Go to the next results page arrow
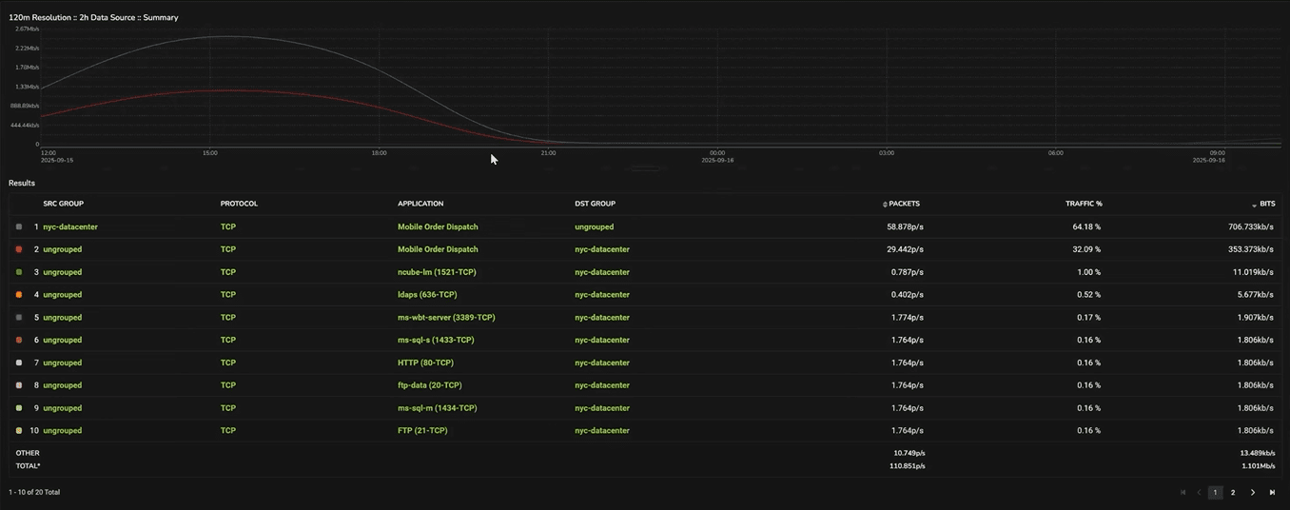 pyautogui.click(x=1253, y=492)
